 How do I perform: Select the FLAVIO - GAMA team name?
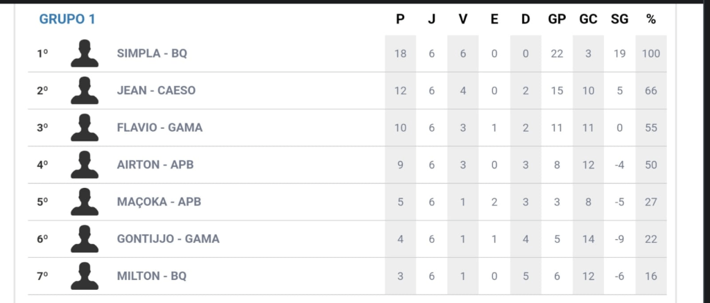pos(160,128)
